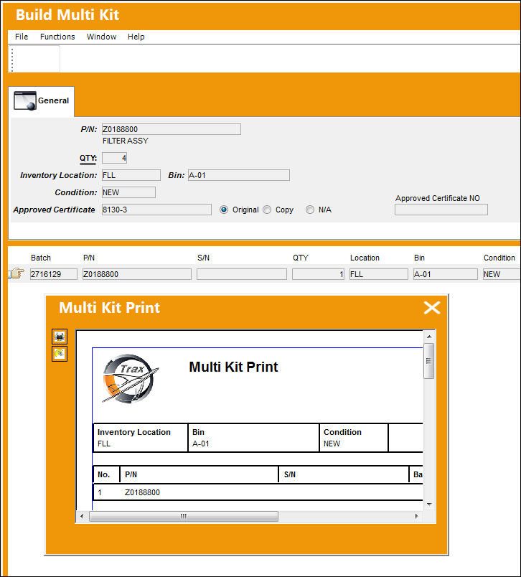Click the FILTER ASSY description text

(x=126, y=141)
